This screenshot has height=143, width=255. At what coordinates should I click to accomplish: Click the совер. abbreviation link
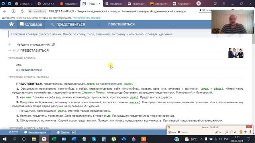[x=90, y=84]
